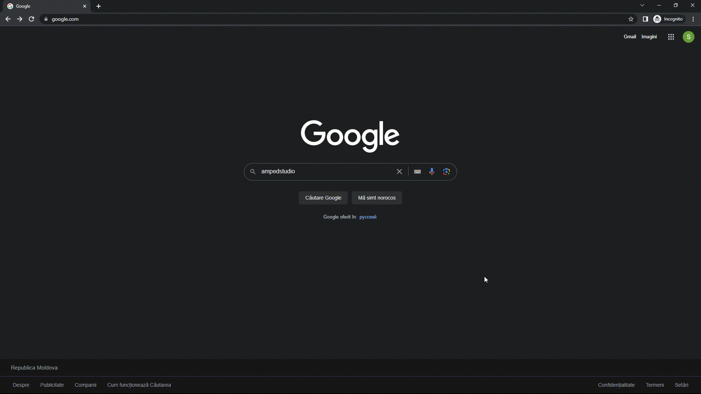Click the Incognito mode indicator icon
Screen dimensions: 701x394
pos(657,19)
